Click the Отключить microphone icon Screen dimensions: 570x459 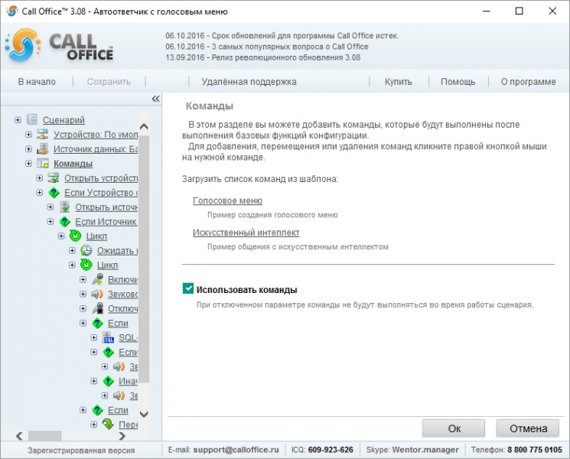(97, 308)
